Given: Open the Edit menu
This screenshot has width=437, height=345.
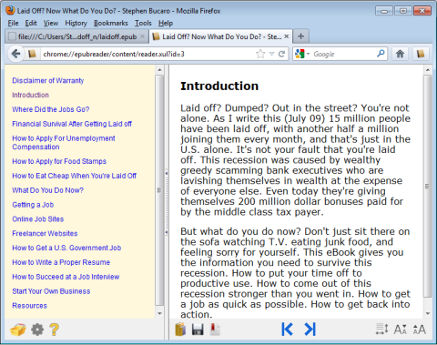Looking at the screenshot, I should click(x=31, y=23).
